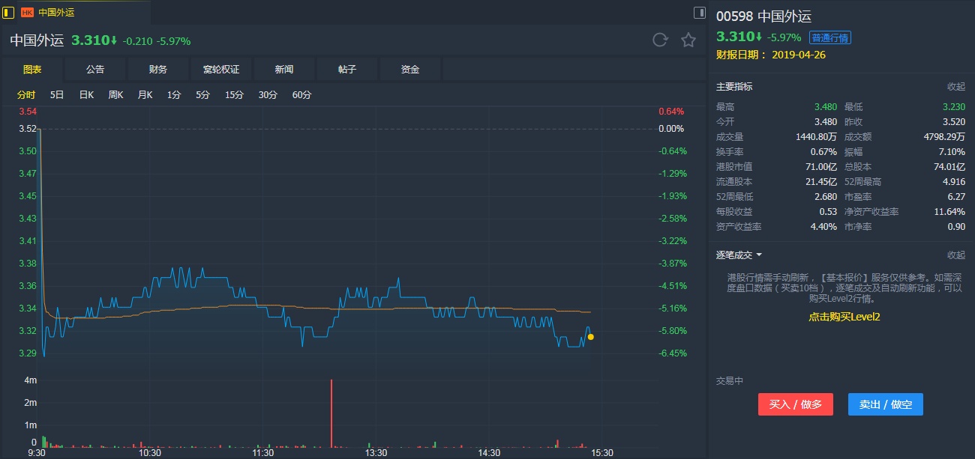
Task: Switch chart to 5日 view
Action: tap(57, 95)
